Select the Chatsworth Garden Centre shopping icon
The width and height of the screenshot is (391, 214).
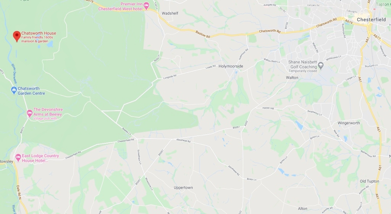point(14,90)
